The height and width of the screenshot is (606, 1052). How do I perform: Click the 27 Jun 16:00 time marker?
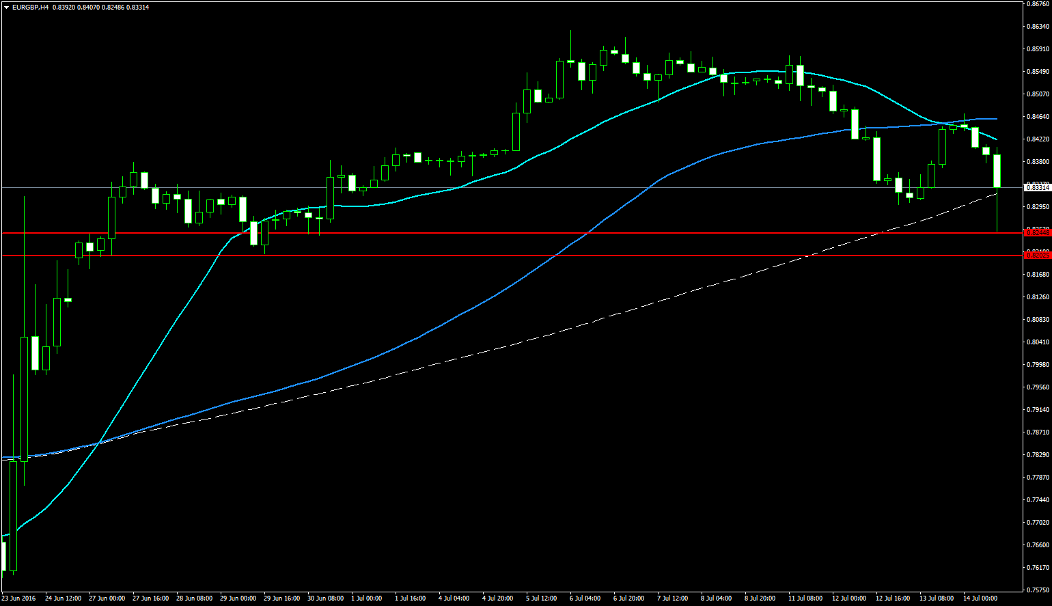[150, 598]
